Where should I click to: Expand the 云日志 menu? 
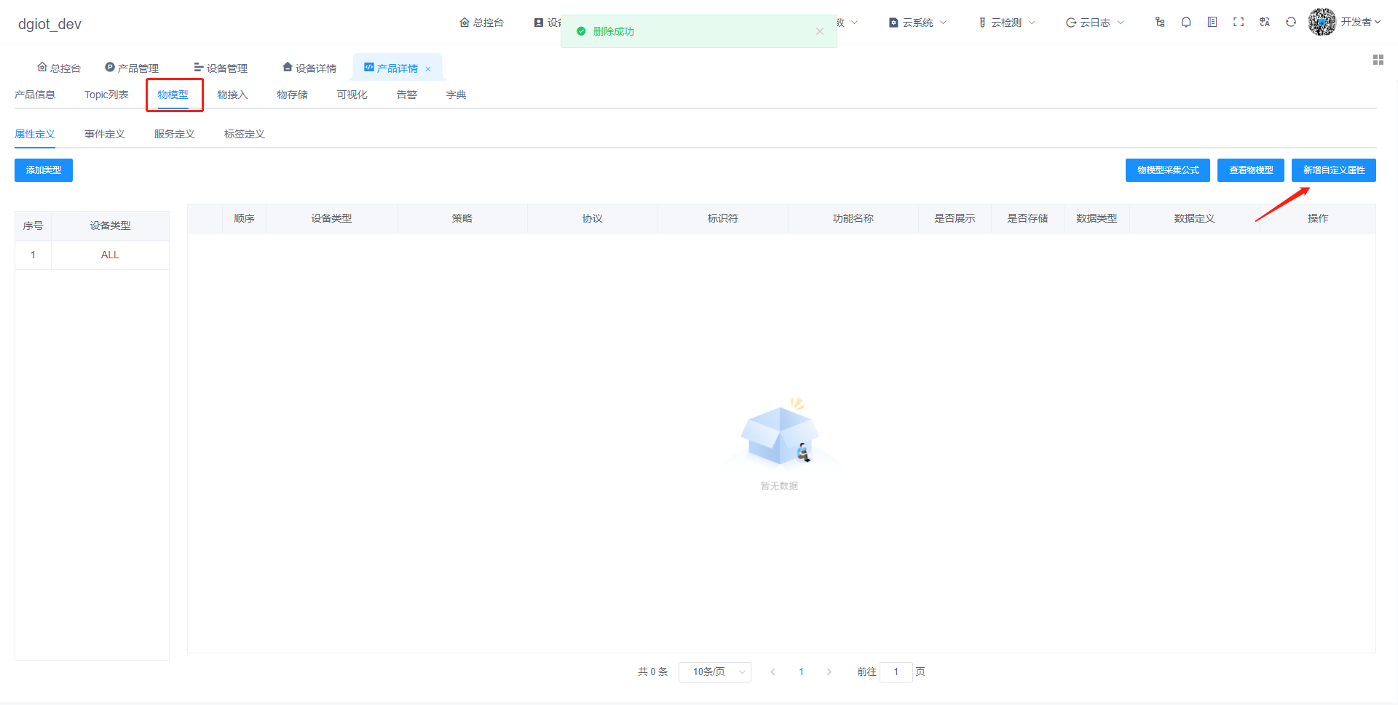click(x=1095, y=23)
